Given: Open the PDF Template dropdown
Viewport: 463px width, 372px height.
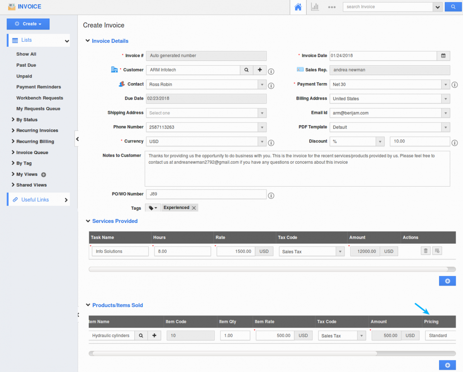Looking at the screenshot, I should tap(446, 127).
